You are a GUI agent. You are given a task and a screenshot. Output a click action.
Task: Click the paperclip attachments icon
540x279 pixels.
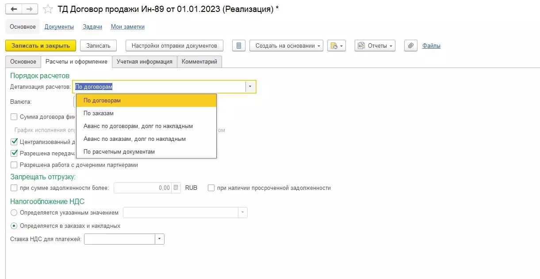coord(411,45)
